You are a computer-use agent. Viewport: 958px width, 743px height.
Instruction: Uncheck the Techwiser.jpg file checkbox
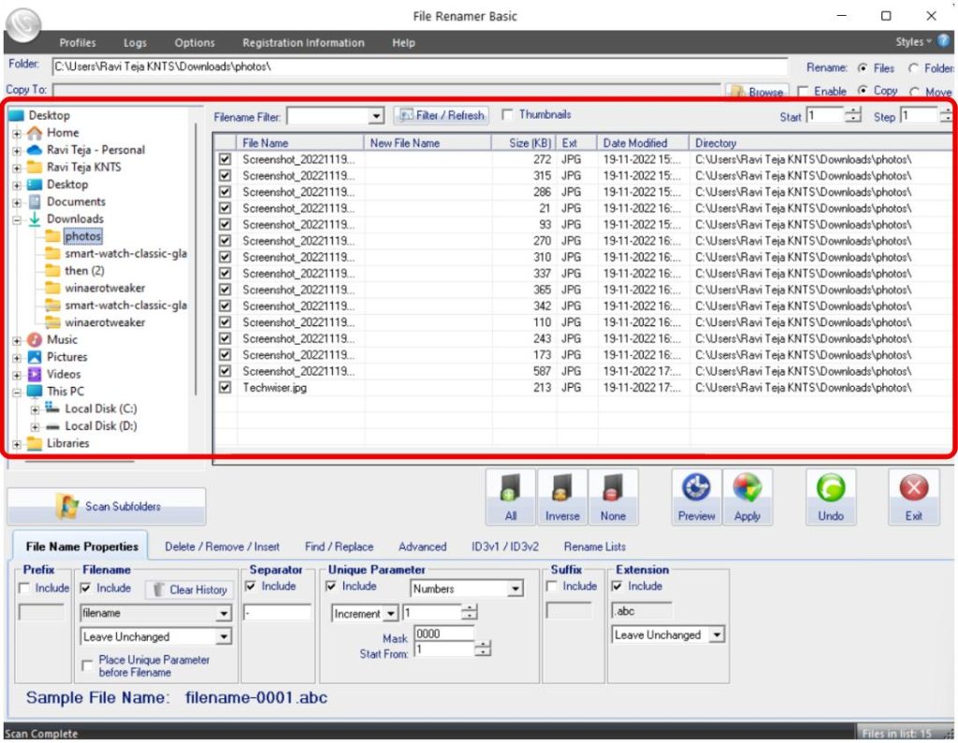pyautogui.click(x=225, y=387)
